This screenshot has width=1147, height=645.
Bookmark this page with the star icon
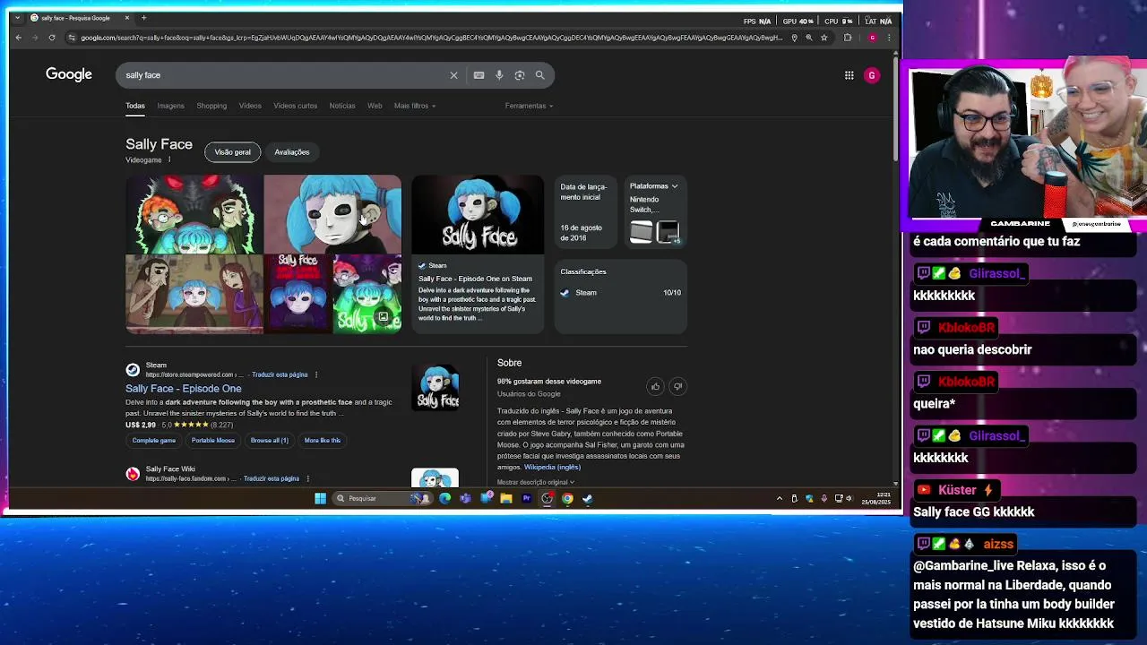[x=824, y=38]
